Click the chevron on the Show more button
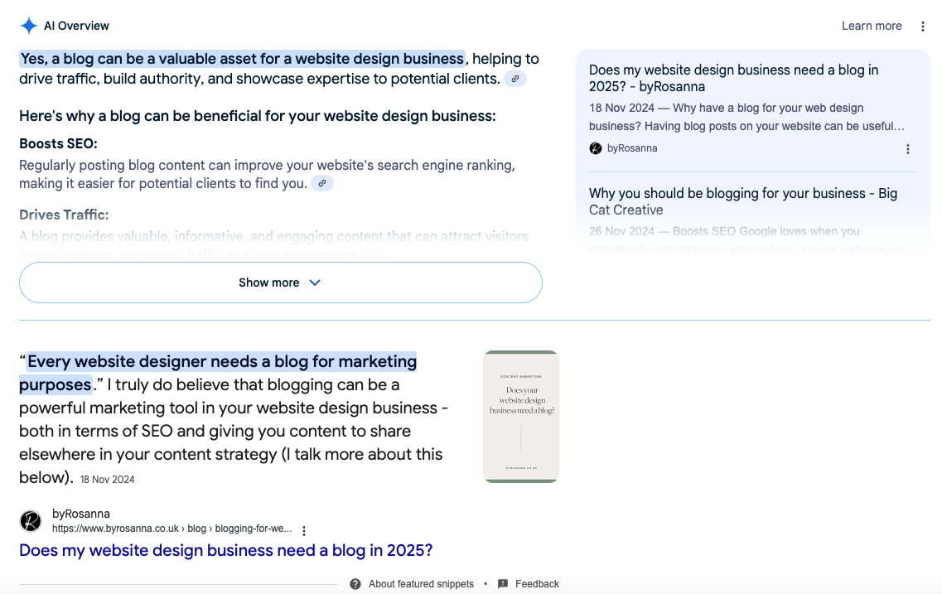 315,283
